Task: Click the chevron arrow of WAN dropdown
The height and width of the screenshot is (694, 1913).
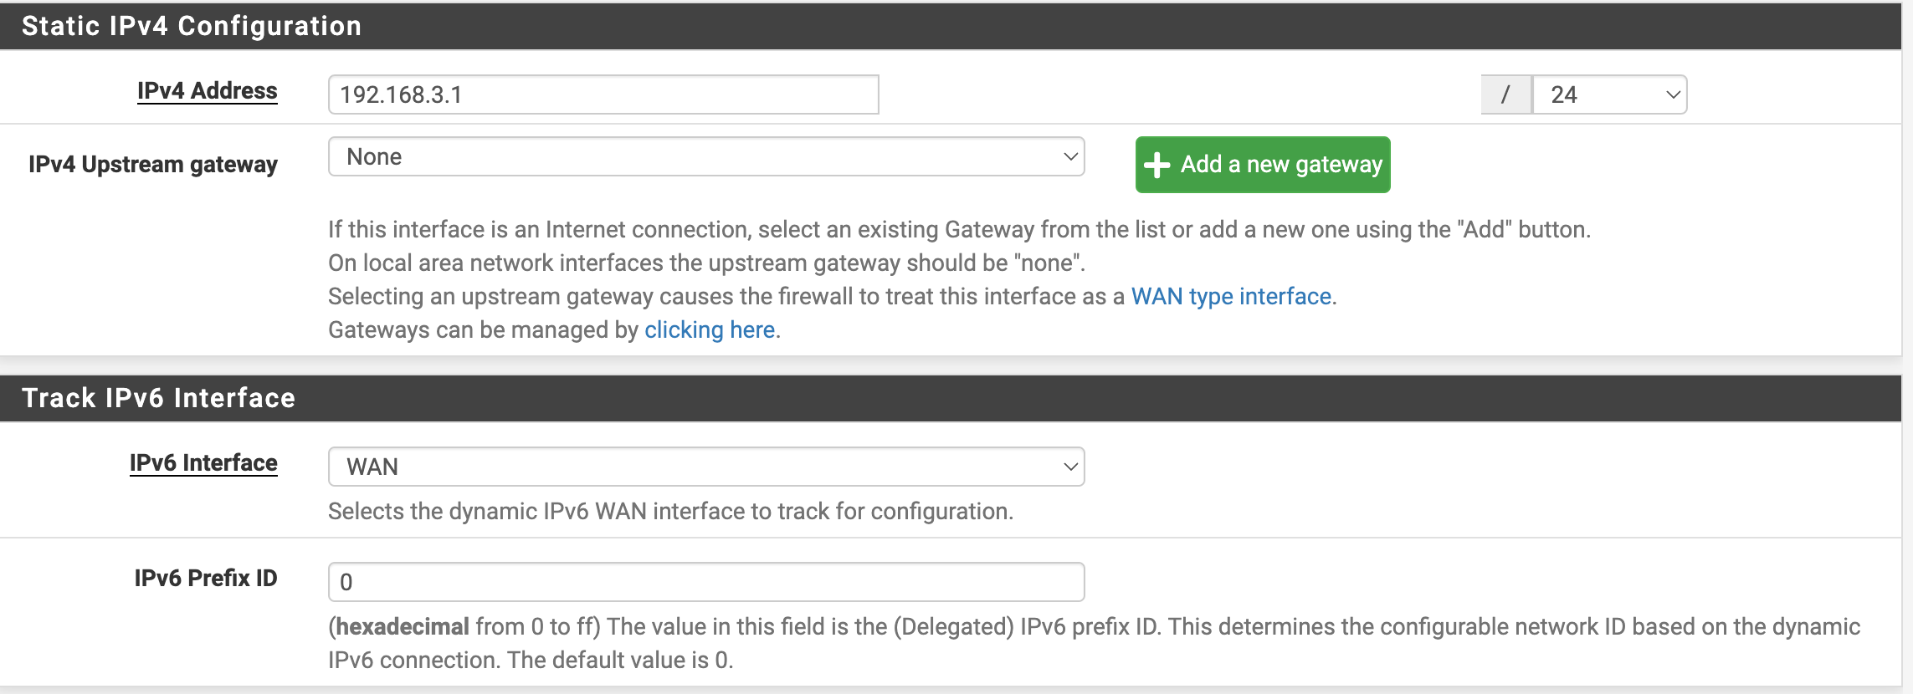Action: tap(1069, 467)
